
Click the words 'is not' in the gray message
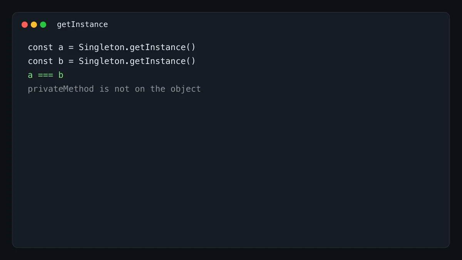click(114, 89)
